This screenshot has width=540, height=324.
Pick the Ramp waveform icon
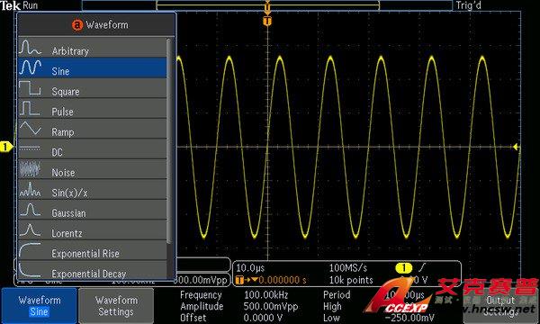30,129
